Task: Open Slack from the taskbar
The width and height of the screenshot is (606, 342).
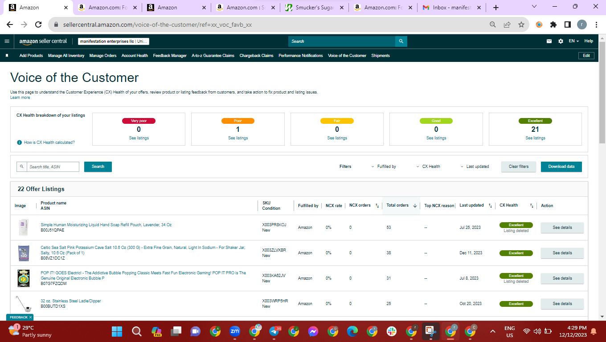Action: (x=392, y=331)
